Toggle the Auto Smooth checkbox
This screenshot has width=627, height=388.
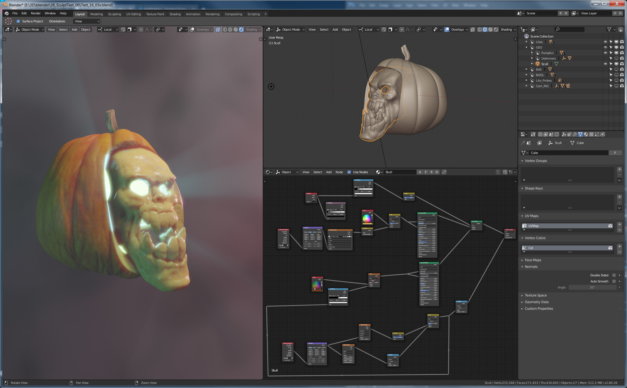614,281
